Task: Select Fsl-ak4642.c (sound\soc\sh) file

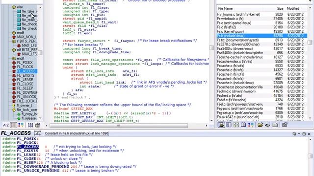Action: (262, 117)
